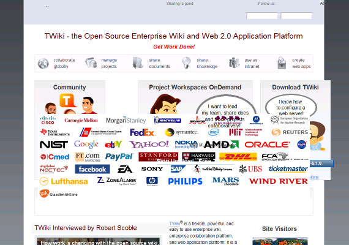Click the AMD logo
This screenshot has width=349, height=245.
click(x=221, y=145)
